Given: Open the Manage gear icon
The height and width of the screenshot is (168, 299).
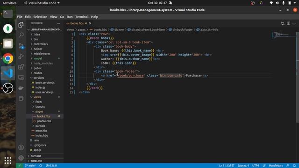Looking at the screenshot, I should click(21, 158).
